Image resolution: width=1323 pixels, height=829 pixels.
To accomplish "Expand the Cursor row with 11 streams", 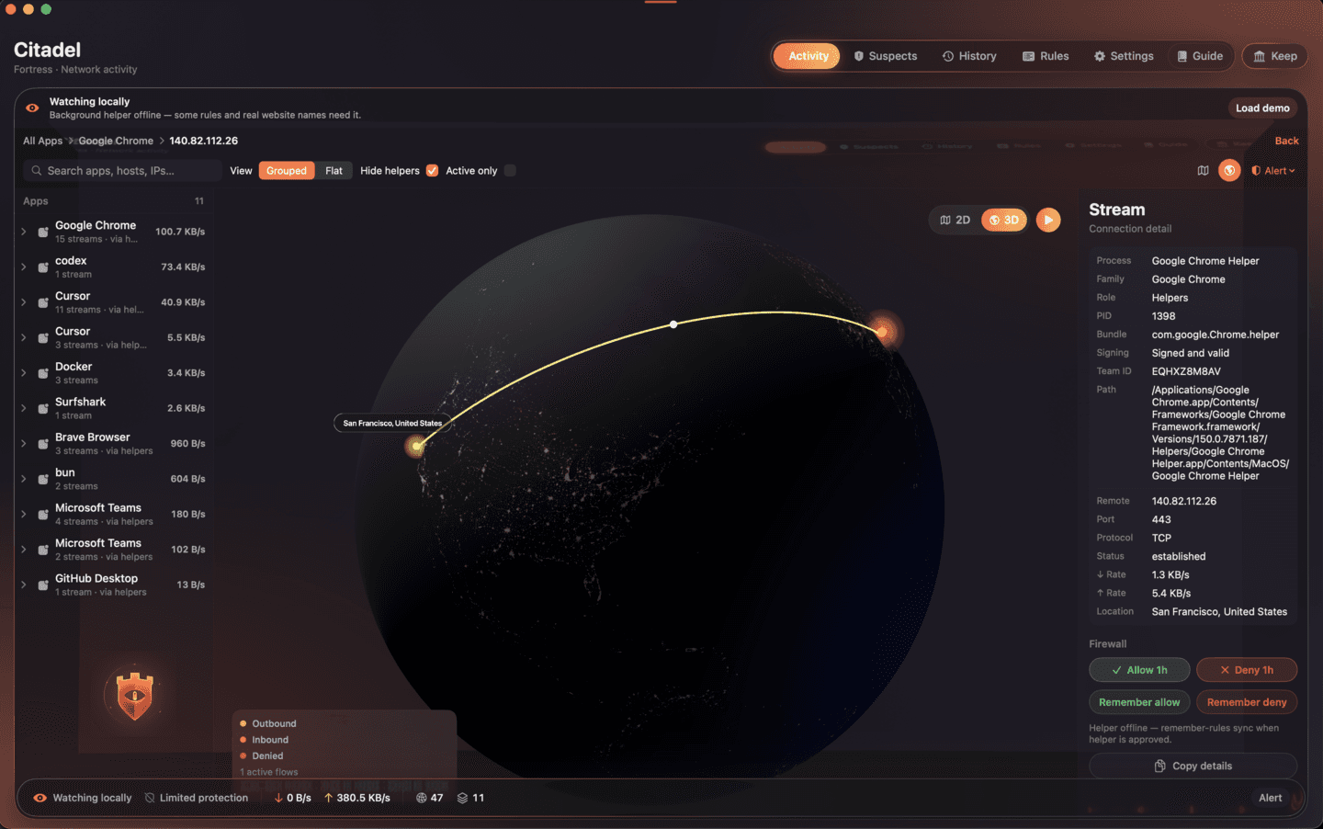I will coord(24,302).
